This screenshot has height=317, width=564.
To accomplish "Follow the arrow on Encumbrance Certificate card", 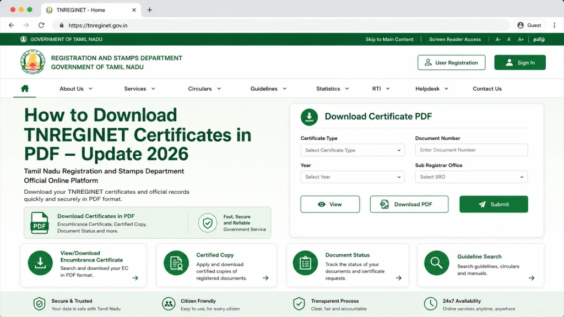I will 135,278.
